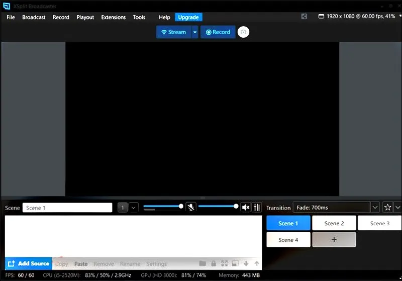The height and width of the screenshot is (281, 402).
Task: Click the Upgrade button
Action: (188, 17)
